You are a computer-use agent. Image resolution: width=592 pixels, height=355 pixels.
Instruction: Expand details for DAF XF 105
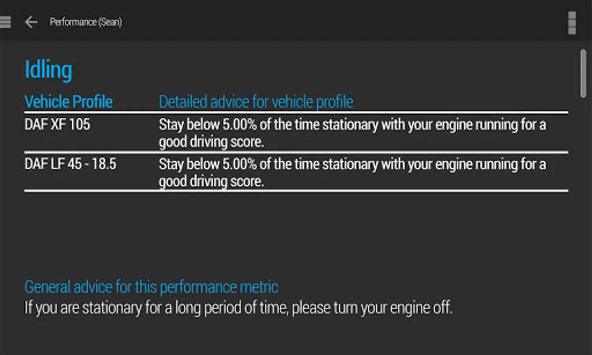(x=58, y=124)
